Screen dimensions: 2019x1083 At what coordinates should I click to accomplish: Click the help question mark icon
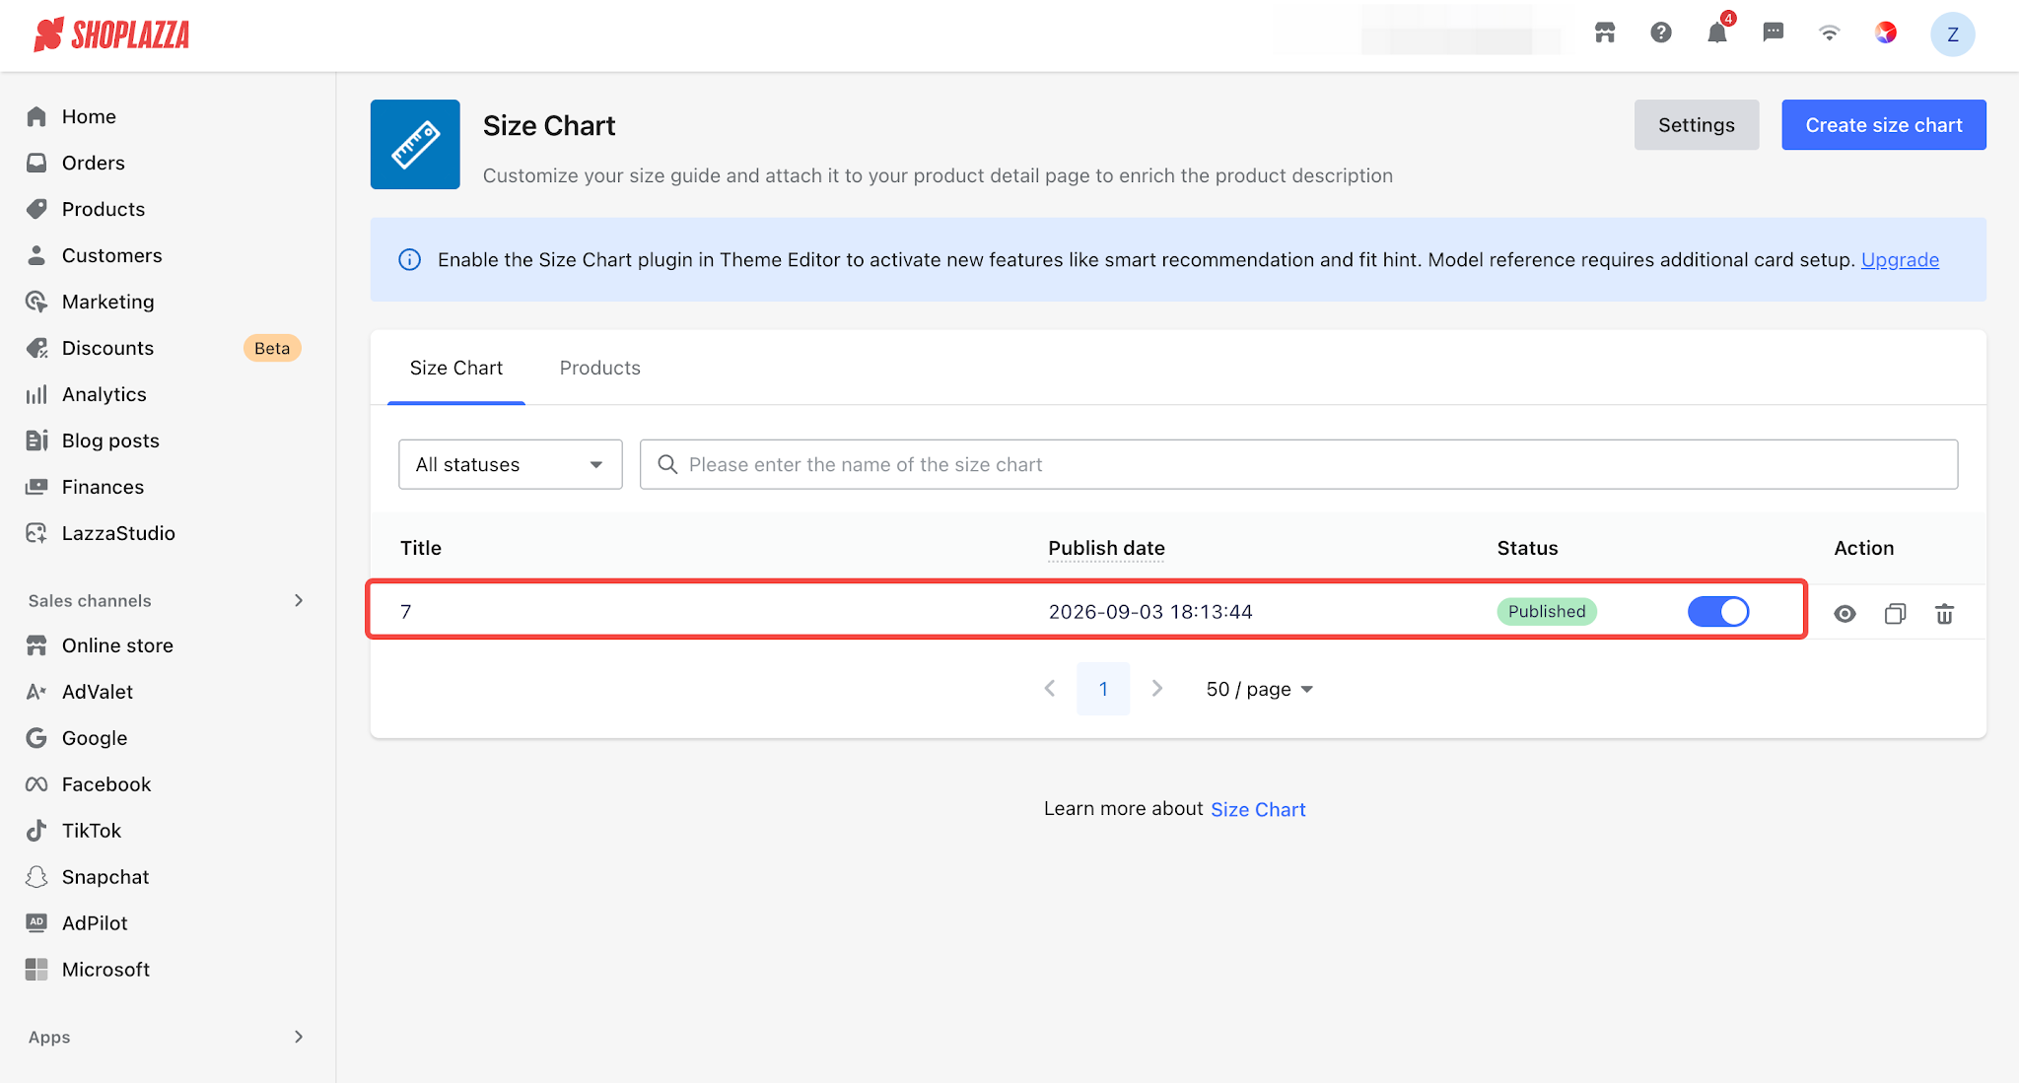pos(1661,34)
